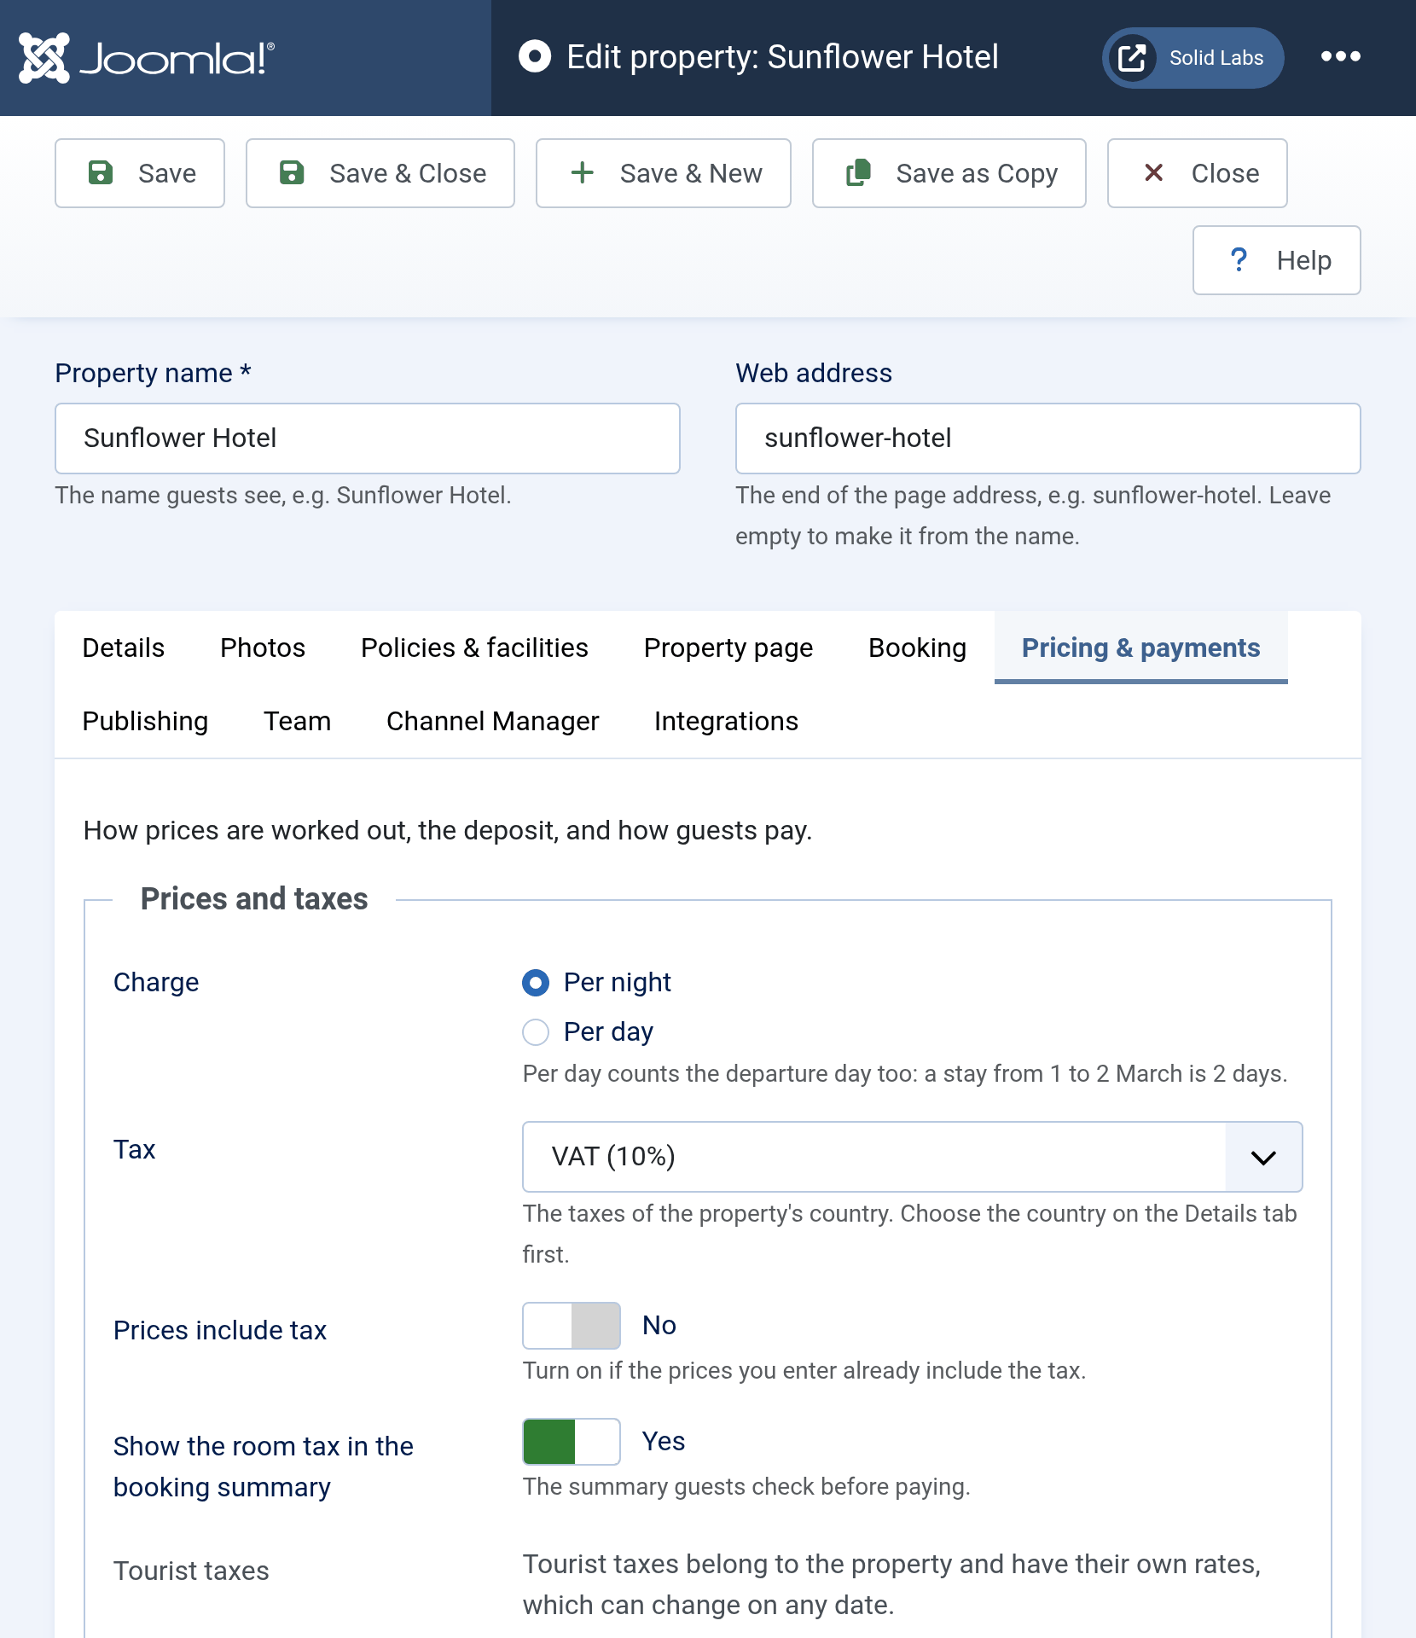This screenshot has width=1416, height=1638.
Task: Open the Property page tab
Action: pyautogui.click(x=728, y=648)
